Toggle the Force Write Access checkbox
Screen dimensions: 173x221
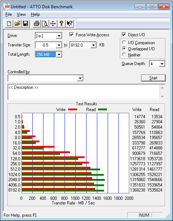[x=71, y=34]
